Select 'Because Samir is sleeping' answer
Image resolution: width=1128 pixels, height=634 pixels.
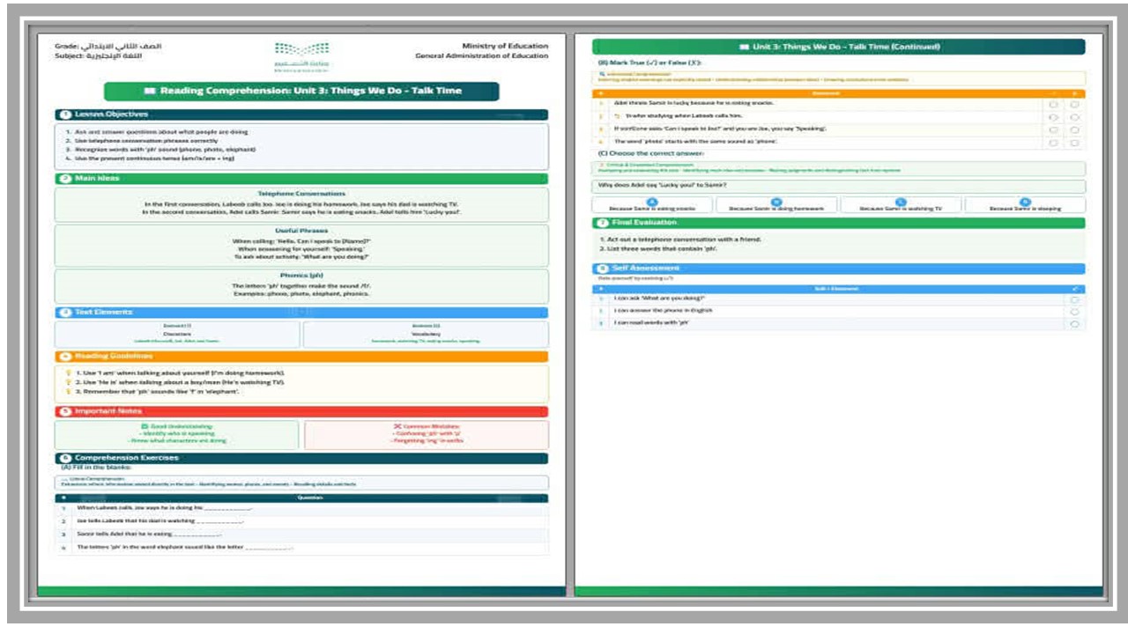click(x=1025, y=205)
